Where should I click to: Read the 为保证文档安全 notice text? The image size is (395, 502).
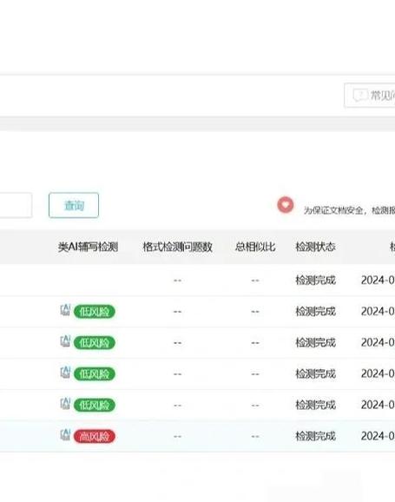[x=349, y=210]
